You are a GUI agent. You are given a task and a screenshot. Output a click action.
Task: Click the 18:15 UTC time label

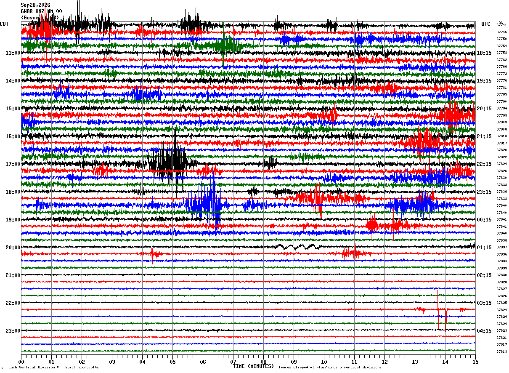(484, 53)
